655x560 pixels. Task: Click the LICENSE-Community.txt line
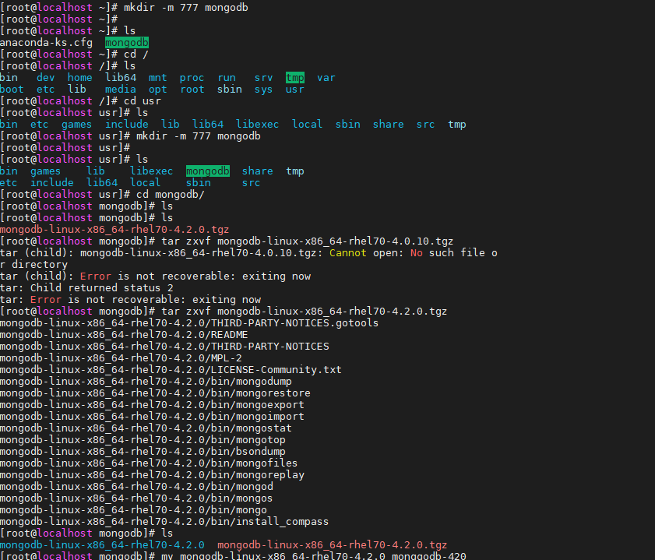point(171,370)
